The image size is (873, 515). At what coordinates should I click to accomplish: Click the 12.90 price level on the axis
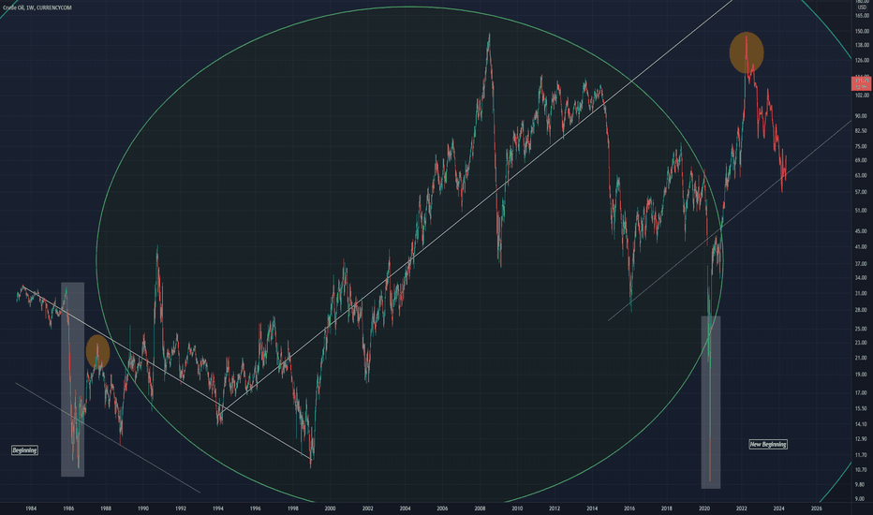[862, 439]
